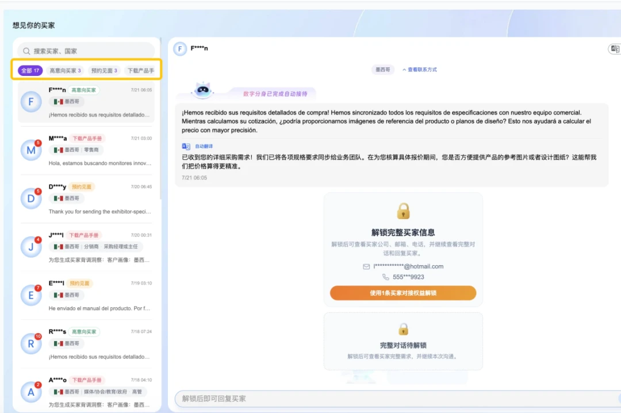Open R****s buyer avatar
Viewport: 621px width, 413px height.
click(31, 343)
